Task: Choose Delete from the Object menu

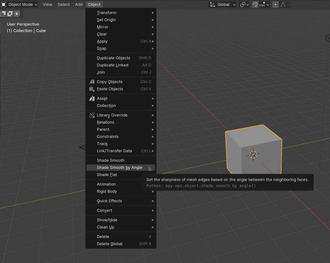Action: pos(121,237)
